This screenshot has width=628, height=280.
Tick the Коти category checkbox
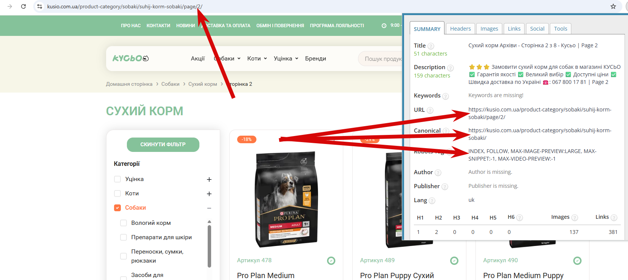point(117,193)
